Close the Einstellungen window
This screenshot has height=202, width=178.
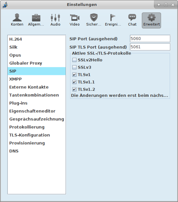pos(173,5)
